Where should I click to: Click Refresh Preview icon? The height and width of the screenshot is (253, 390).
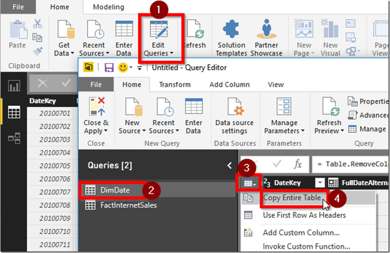pyautogui.click(x=330, y=106)
